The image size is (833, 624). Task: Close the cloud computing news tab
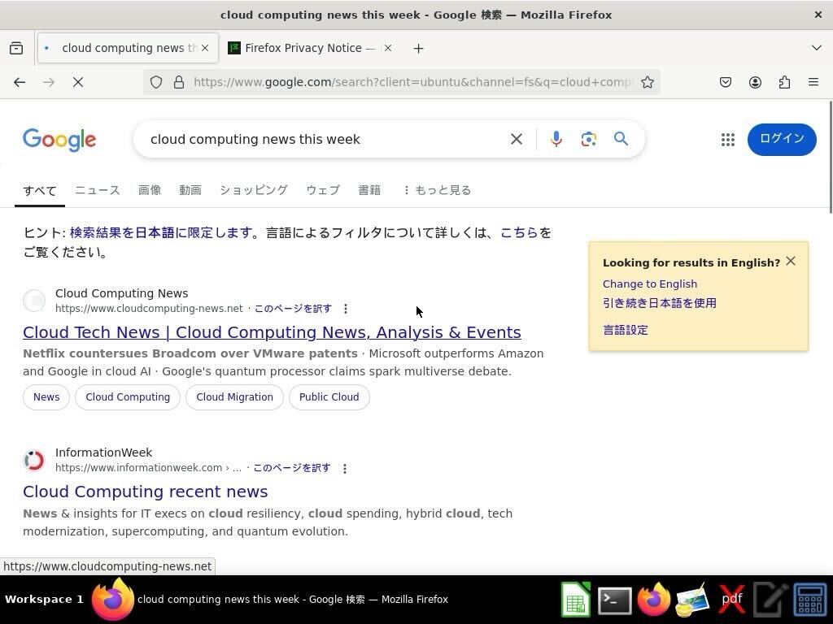[205, 48]
